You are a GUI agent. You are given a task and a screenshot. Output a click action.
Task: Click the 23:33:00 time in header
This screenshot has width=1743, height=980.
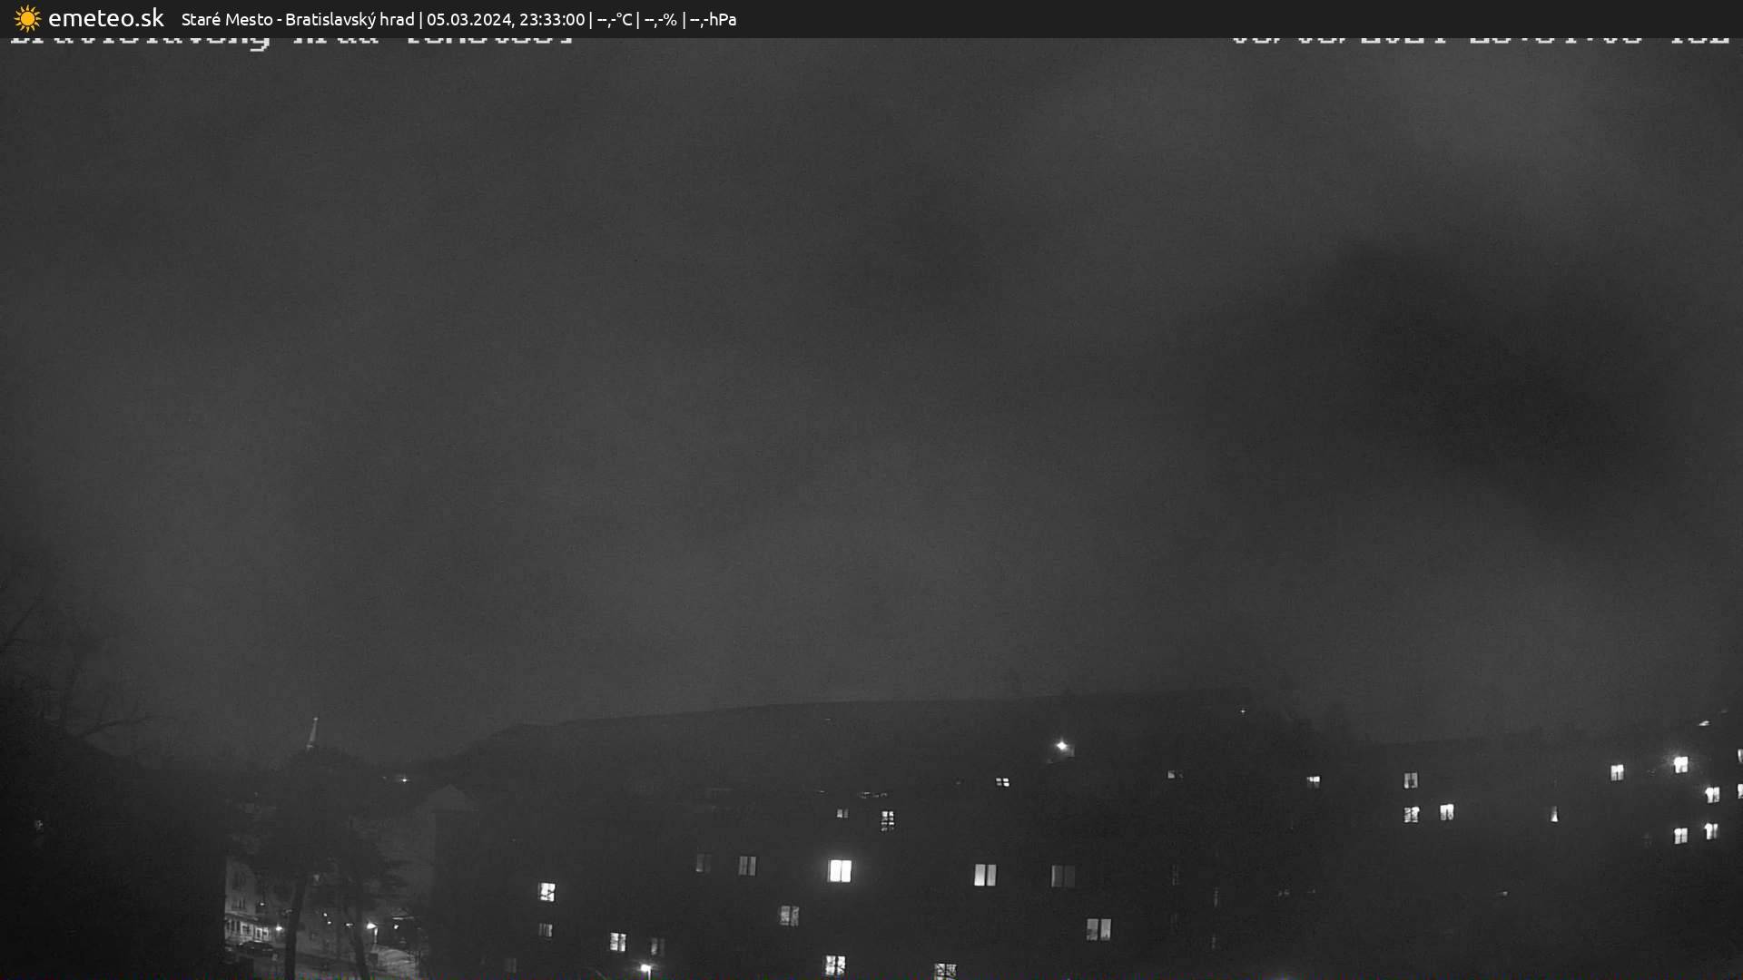click(x=552, y=19)
